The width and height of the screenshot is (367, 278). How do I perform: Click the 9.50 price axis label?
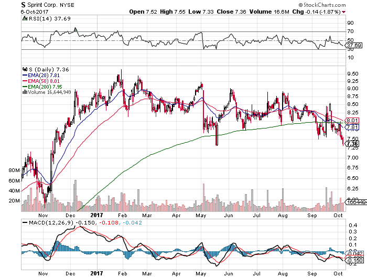point(353,74)
